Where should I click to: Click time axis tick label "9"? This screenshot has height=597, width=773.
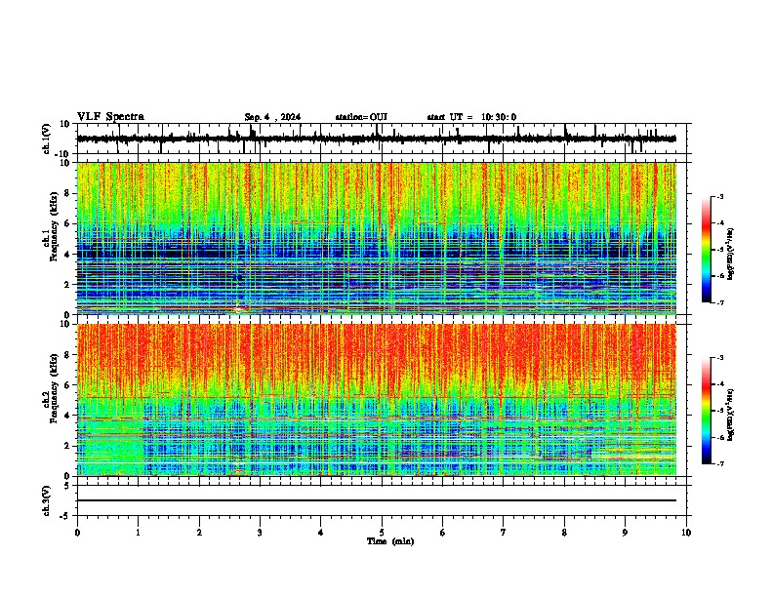click(625, 533)
